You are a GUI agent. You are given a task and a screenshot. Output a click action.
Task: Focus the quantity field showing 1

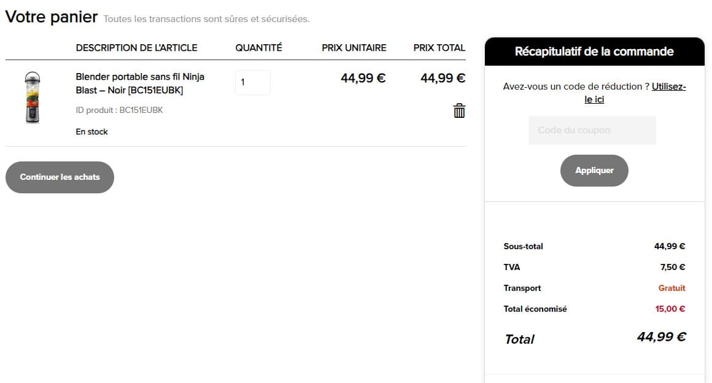coord(252,82)
